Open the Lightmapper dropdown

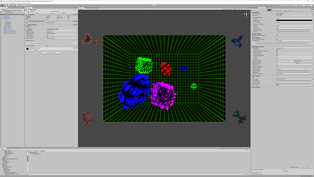294,48
